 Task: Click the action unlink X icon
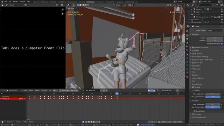coord(106,90)
